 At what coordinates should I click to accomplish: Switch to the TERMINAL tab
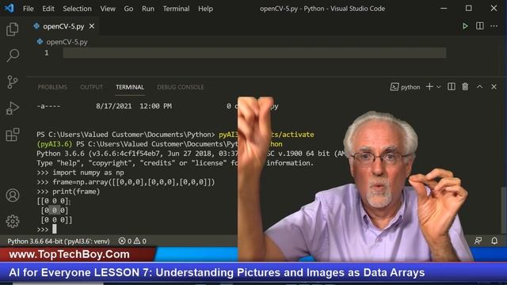coord(130,87)
